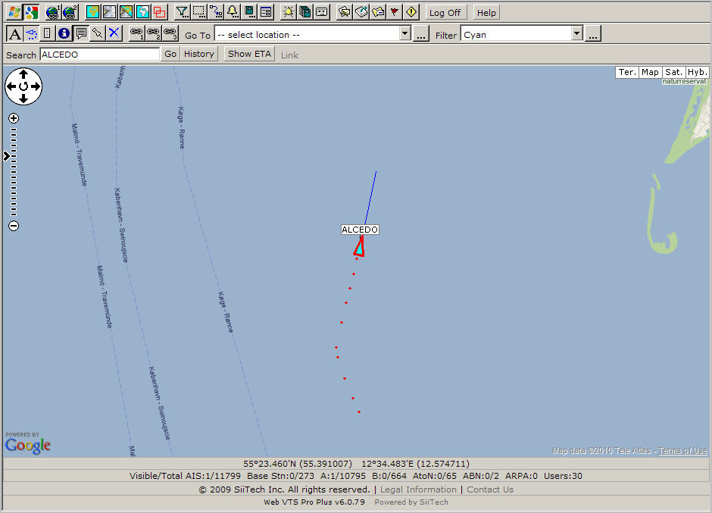712x513 pixels.
Task: Click the chain link 2 icon
Action: click(153, 33)
